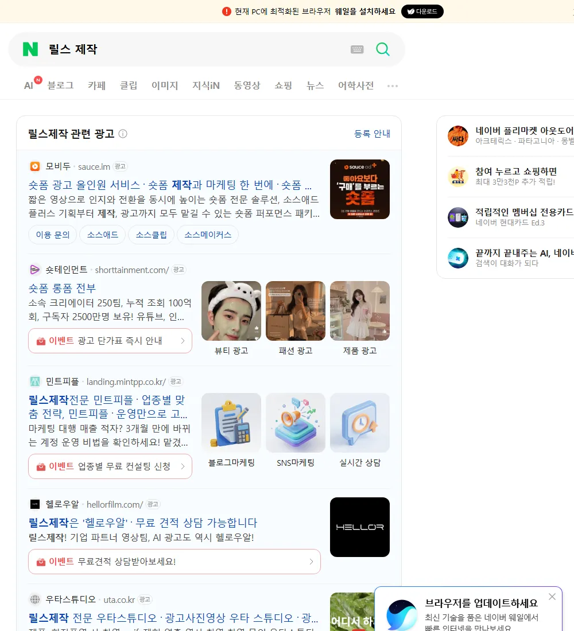Open the 이벤트 무료견적 상담받아보세요 banner

174,562
